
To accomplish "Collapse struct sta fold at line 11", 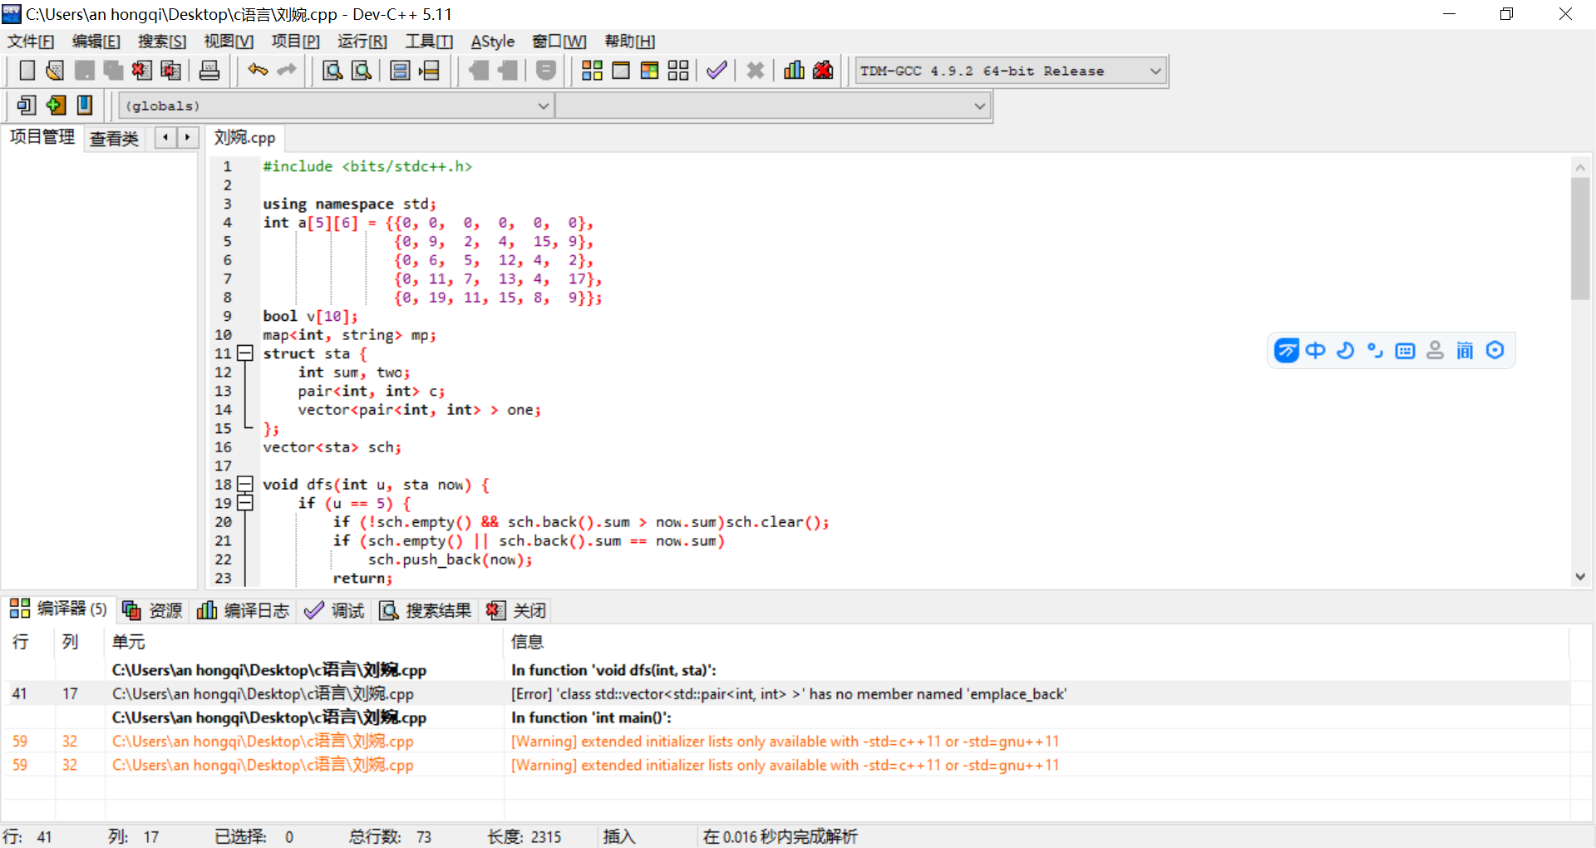I will pyautogui.click(x=245, y=353).
